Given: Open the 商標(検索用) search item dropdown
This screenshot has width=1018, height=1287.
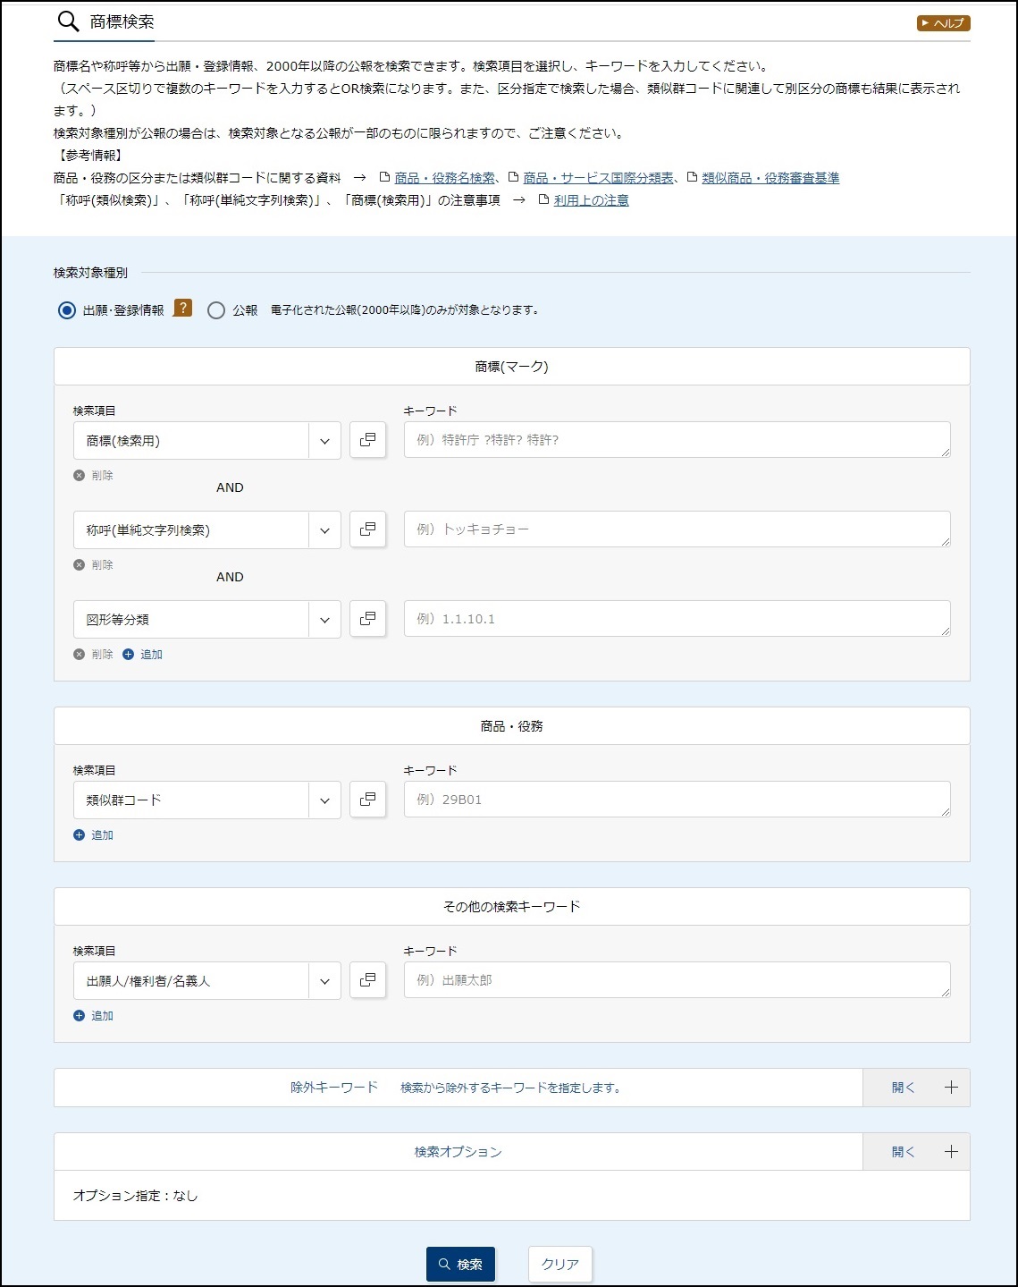Looking at the screenshot, I should [206, 441].
